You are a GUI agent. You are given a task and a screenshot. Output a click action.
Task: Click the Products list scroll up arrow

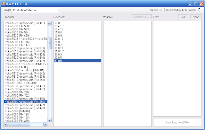[x=49, y=23]
